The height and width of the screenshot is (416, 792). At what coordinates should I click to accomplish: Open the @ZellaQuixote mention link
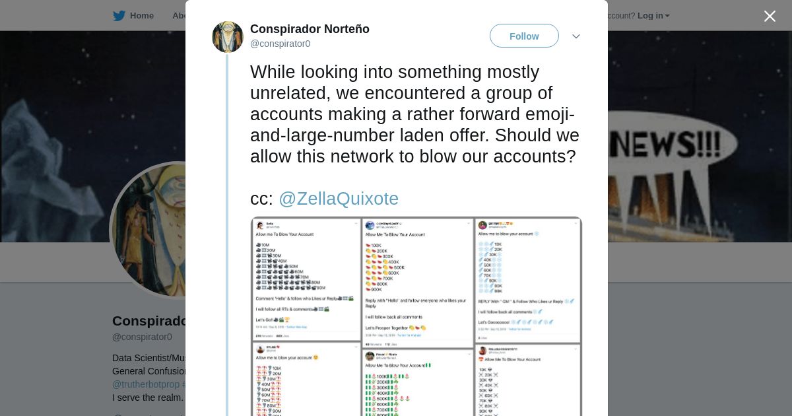pos(339,199)
